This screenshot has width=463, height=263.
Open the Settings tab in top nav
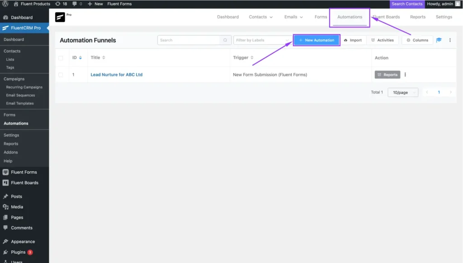pyautogui.click(x=444, y=17)
